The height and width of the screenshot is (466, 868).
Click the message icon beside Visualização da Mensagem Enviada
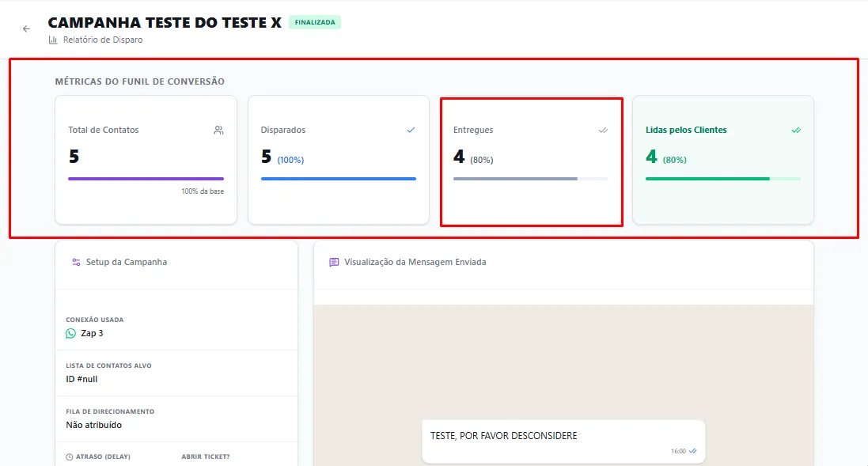(x=334, y=262)
